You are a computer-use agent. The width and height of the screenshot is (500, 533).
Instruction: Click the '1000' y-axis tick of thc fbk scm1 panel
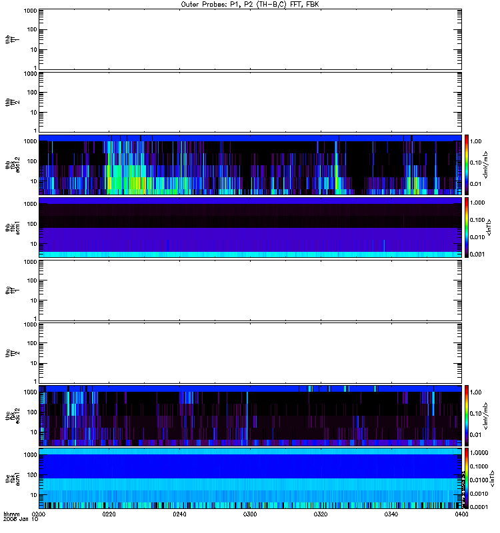point(30,455)
